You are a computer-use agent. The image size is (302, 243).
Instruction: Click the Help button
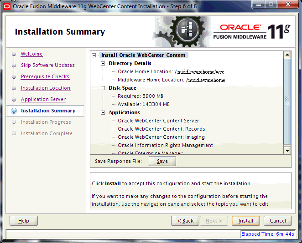point(24,221)
